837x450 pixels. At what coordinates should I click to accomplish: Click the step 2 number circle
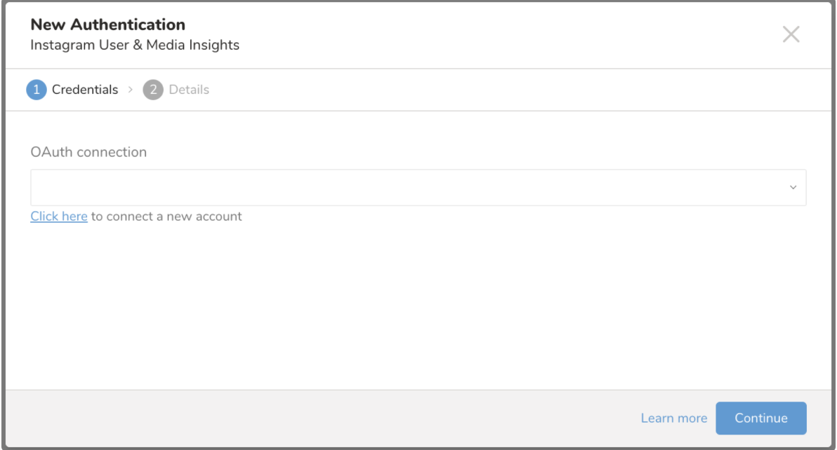152,90
